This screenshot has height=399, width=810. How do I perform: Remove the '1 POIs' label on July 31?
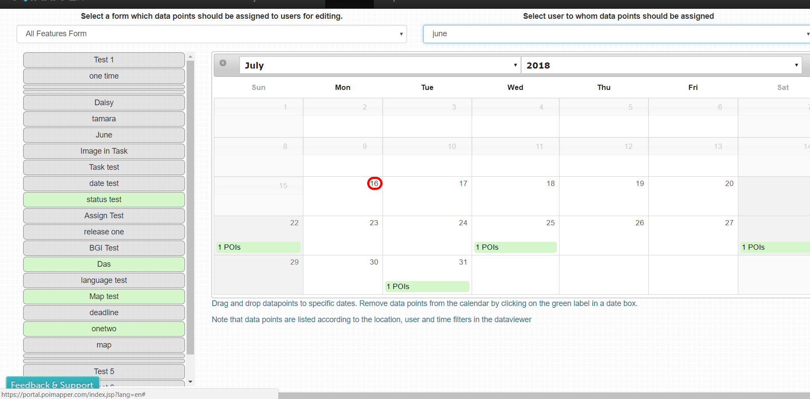coord(427,286)
